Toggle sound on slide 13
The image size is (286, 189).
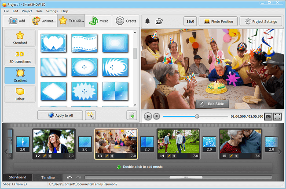tap(112, 156)
